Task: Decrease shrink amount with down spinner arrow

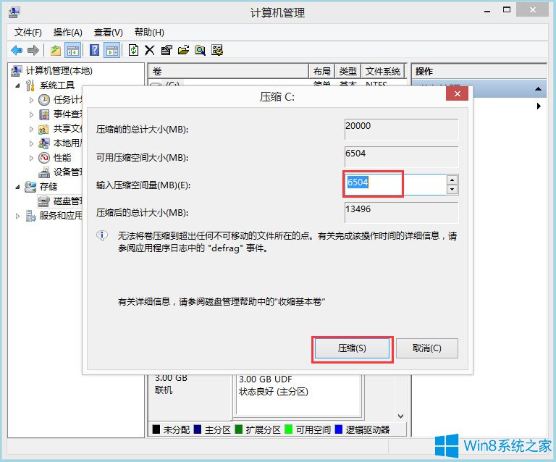Action: point(452,189)
